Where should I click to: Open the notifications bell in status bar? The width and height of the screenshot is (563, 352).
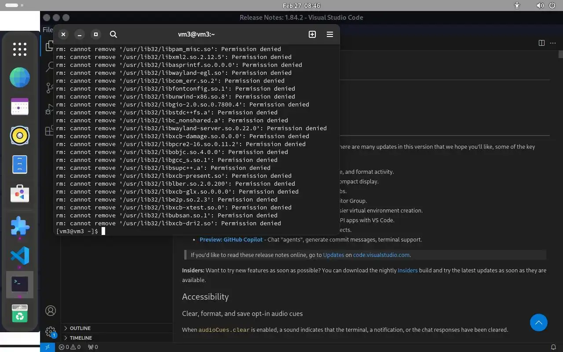click(554, 347)
